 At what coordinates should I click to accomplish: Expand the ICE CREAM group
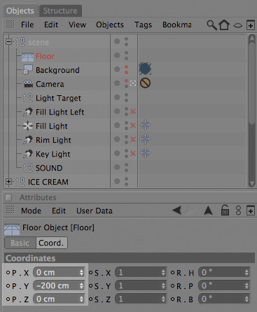(8, 182)
